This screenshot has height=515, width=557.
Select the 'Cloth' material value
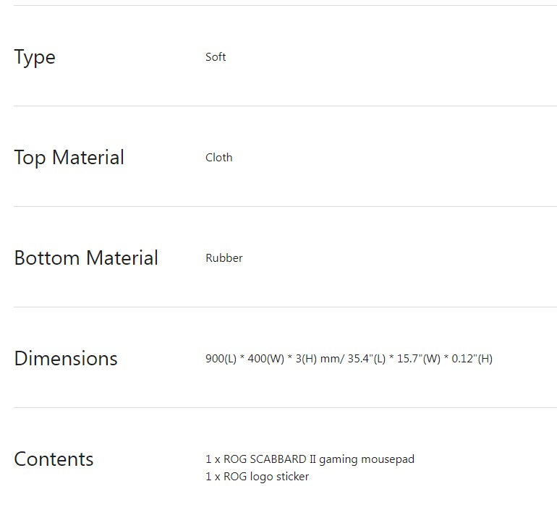pos(218,158)
